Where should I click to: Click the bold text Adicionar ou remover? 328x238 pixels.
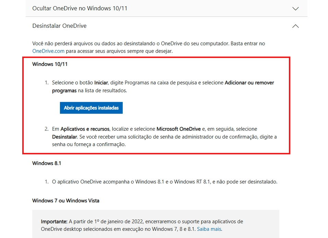click(x=250, y=83)
